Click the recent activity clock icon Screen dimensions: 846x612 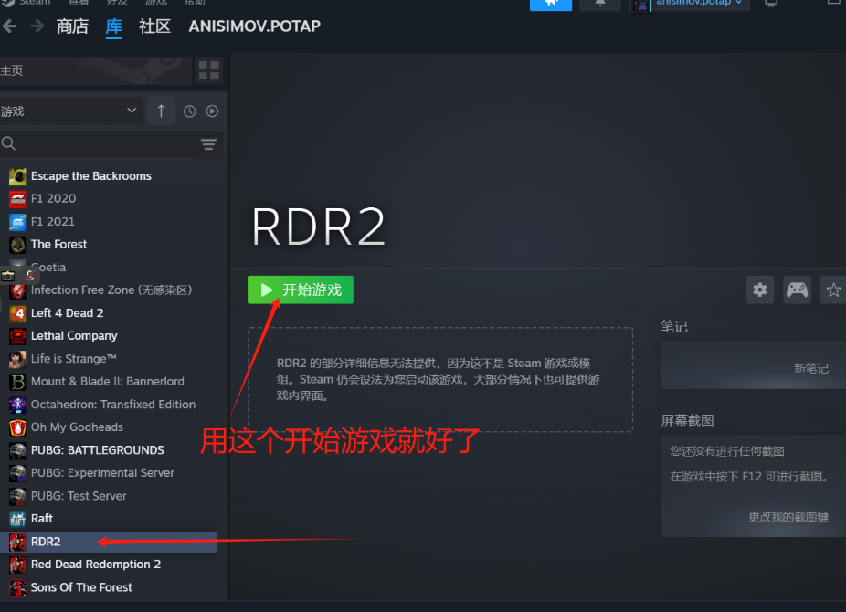pyautogui.click(x=189, y=111)
